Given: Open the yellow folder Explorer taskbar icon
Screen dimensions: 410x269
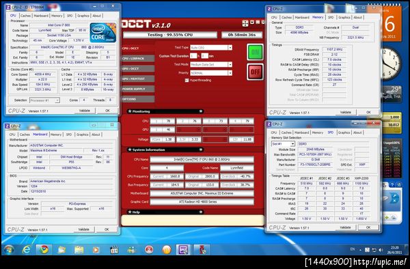Looking at the screenshot, I should [x=79, y=250].
